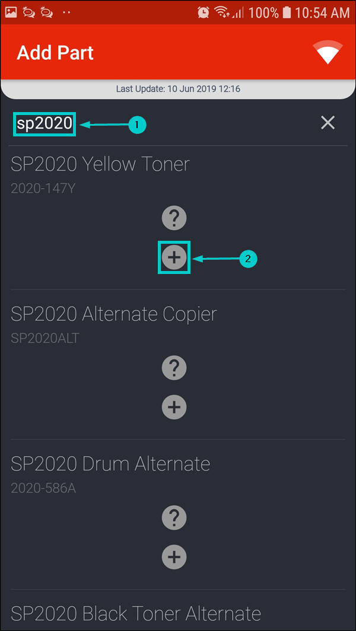Select SP2020 Drum Alternate title
The height and width of the screenshot is (631, 356).
point(110,463)
